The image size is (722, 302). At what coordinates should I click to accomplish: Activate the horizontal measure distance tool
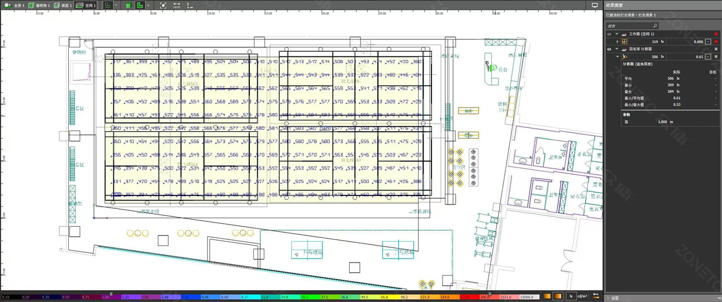(x=177, y=5)
